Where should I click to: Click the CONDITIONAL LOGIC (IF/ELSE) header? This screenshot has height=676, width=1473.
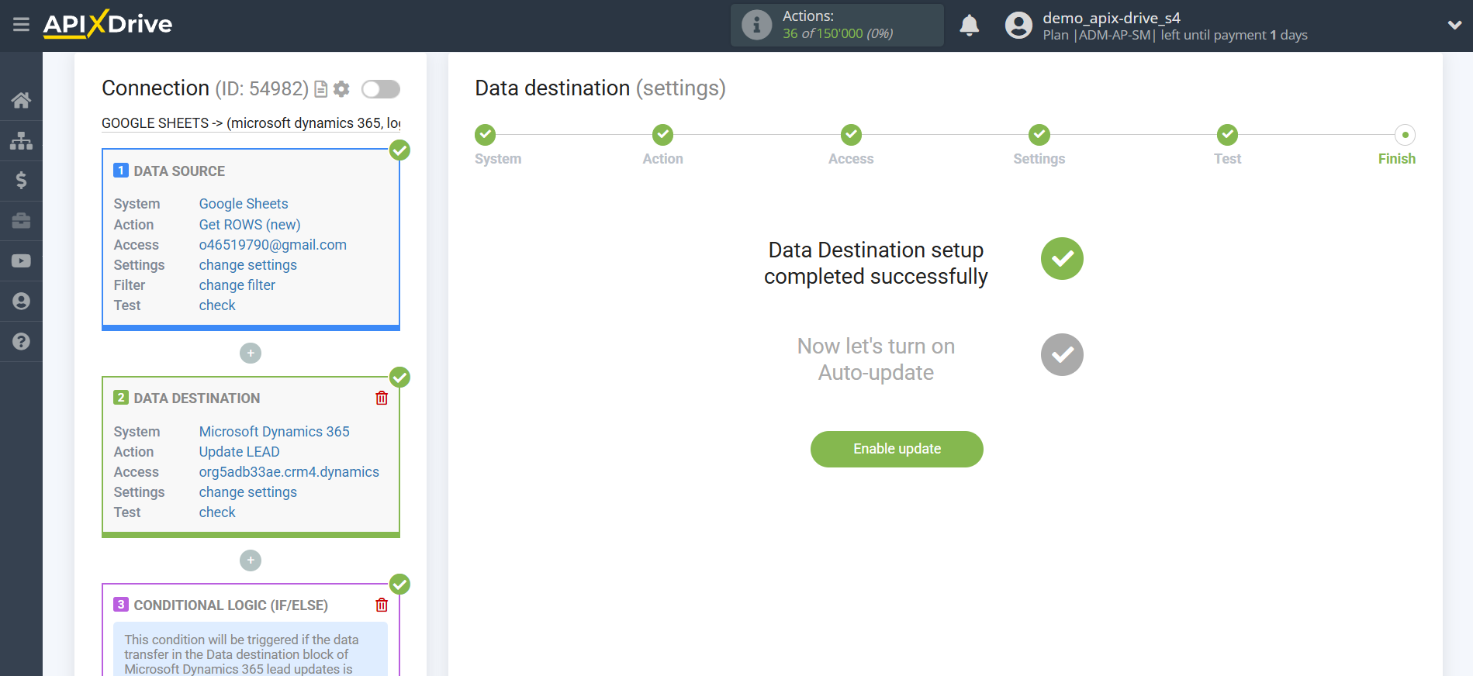pyautogui.click(x=230, y=605)
